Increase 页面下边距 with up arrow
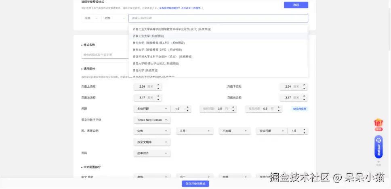The width and height of the screenshot is (391, 189). (x=304, y=85)
